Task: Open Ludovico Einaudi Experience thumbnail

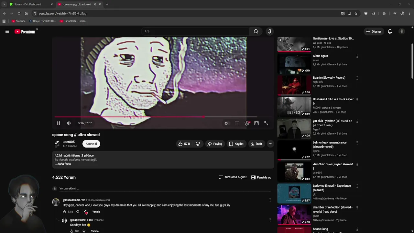Action: coord(294,194)
